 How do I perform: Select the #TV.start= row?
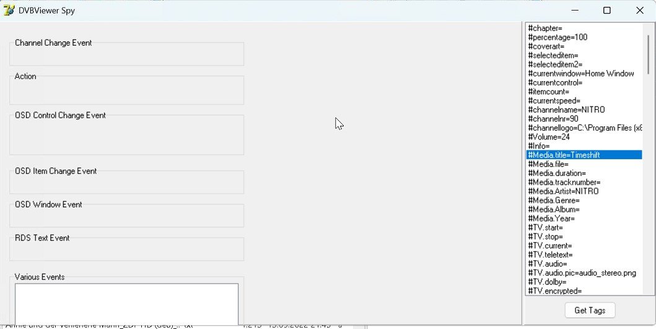coord(584,227)
